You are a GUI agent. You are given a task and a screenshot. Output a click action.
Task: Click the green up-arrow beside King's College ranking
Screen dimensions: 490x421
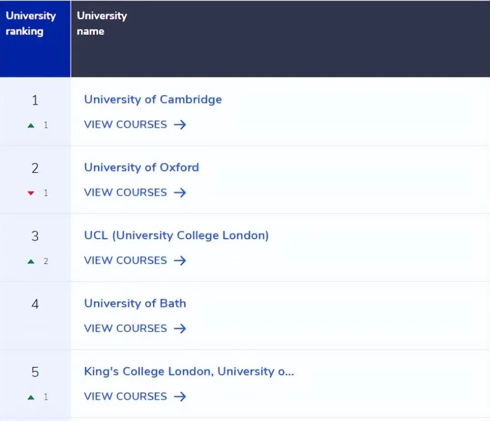(x=31, y=397)
